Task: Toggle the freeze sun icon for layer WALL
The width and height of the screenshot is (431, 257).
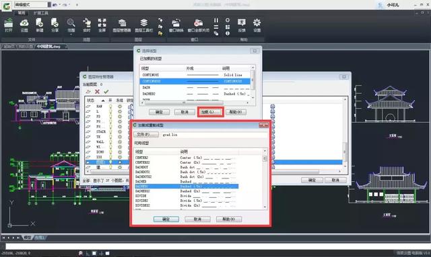Action: point(120,142)
